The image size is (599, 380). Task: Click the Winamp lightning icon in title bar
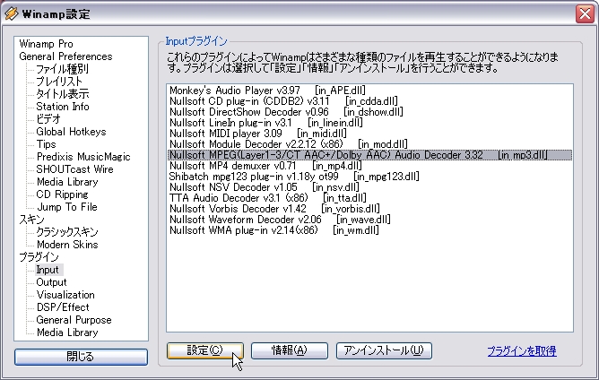point(11,13)
